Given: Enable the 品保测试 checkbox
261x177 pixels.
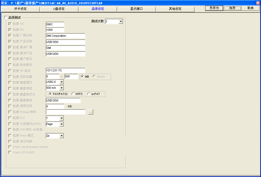Looking at the screenshot, I should (x=6, y=18).
